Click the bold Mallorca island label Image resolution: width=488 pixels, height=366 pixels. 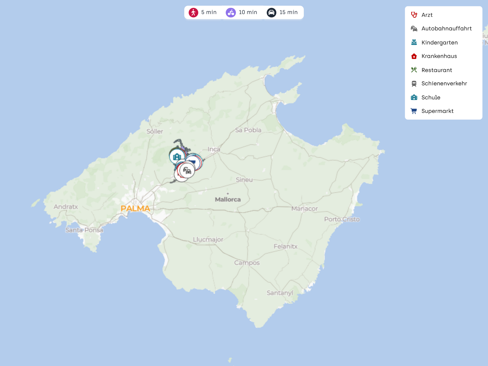coord(228,200)
